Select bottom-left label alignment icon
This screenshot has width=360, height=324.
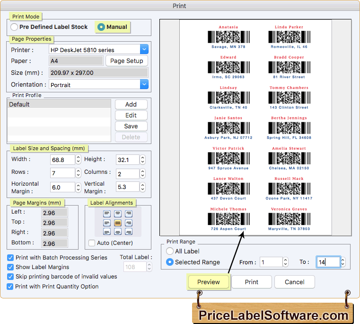[107, 232]
